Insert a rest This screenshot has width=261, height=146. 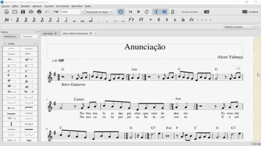pyautogui.click(x=141, y=20)
